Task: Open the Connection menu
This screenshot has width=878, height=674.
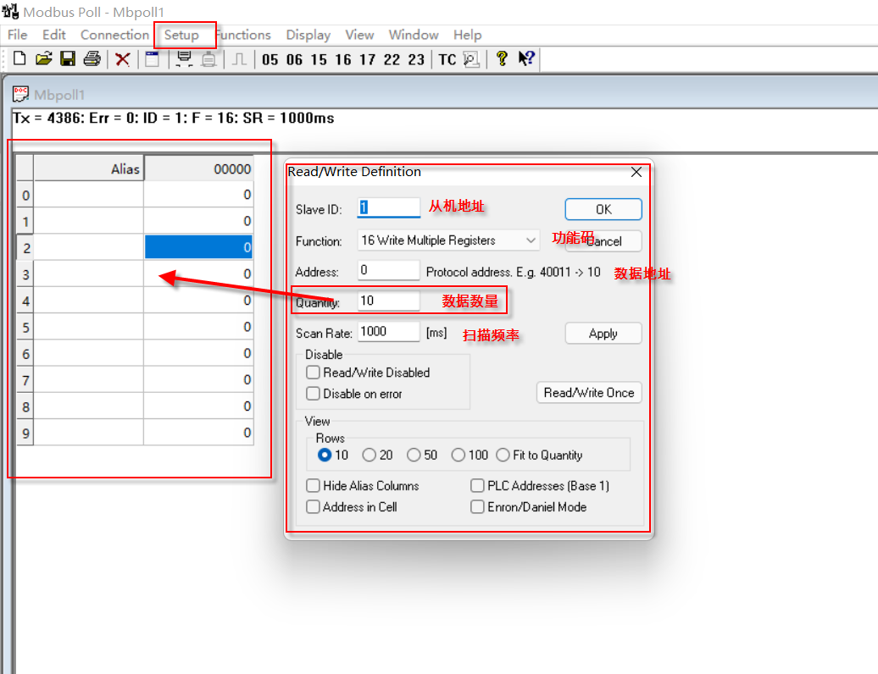Action: pyautogui.click(x=114, y=35)
